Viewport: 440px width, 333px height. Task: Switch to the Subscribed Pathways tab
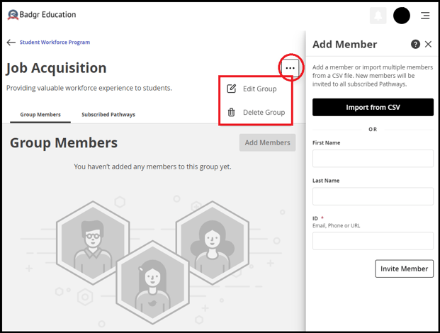[108, 115]
